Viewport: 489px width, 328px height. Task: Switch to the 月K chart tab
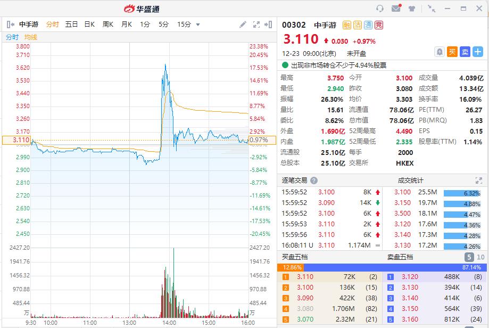(127, 24)
